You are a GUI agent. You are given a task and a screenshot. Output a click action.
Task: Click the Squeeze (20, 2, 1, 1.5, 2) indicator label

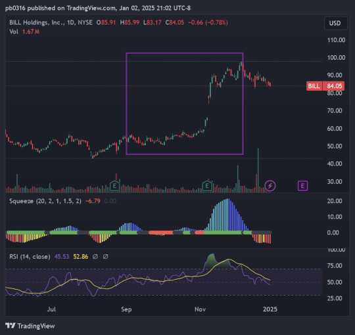(x=45, y=201)
